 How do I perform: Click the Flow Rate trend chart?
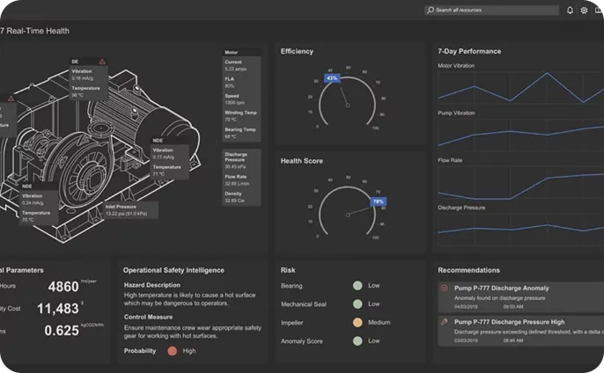(x=521, y=182)
